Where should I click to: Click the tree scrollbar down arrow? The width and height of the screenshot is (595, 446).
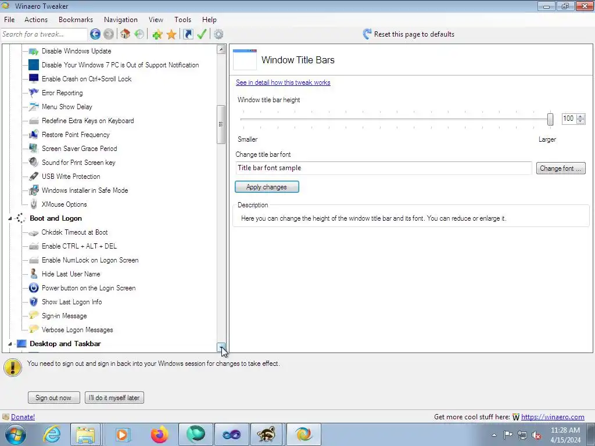pos(221,347)
